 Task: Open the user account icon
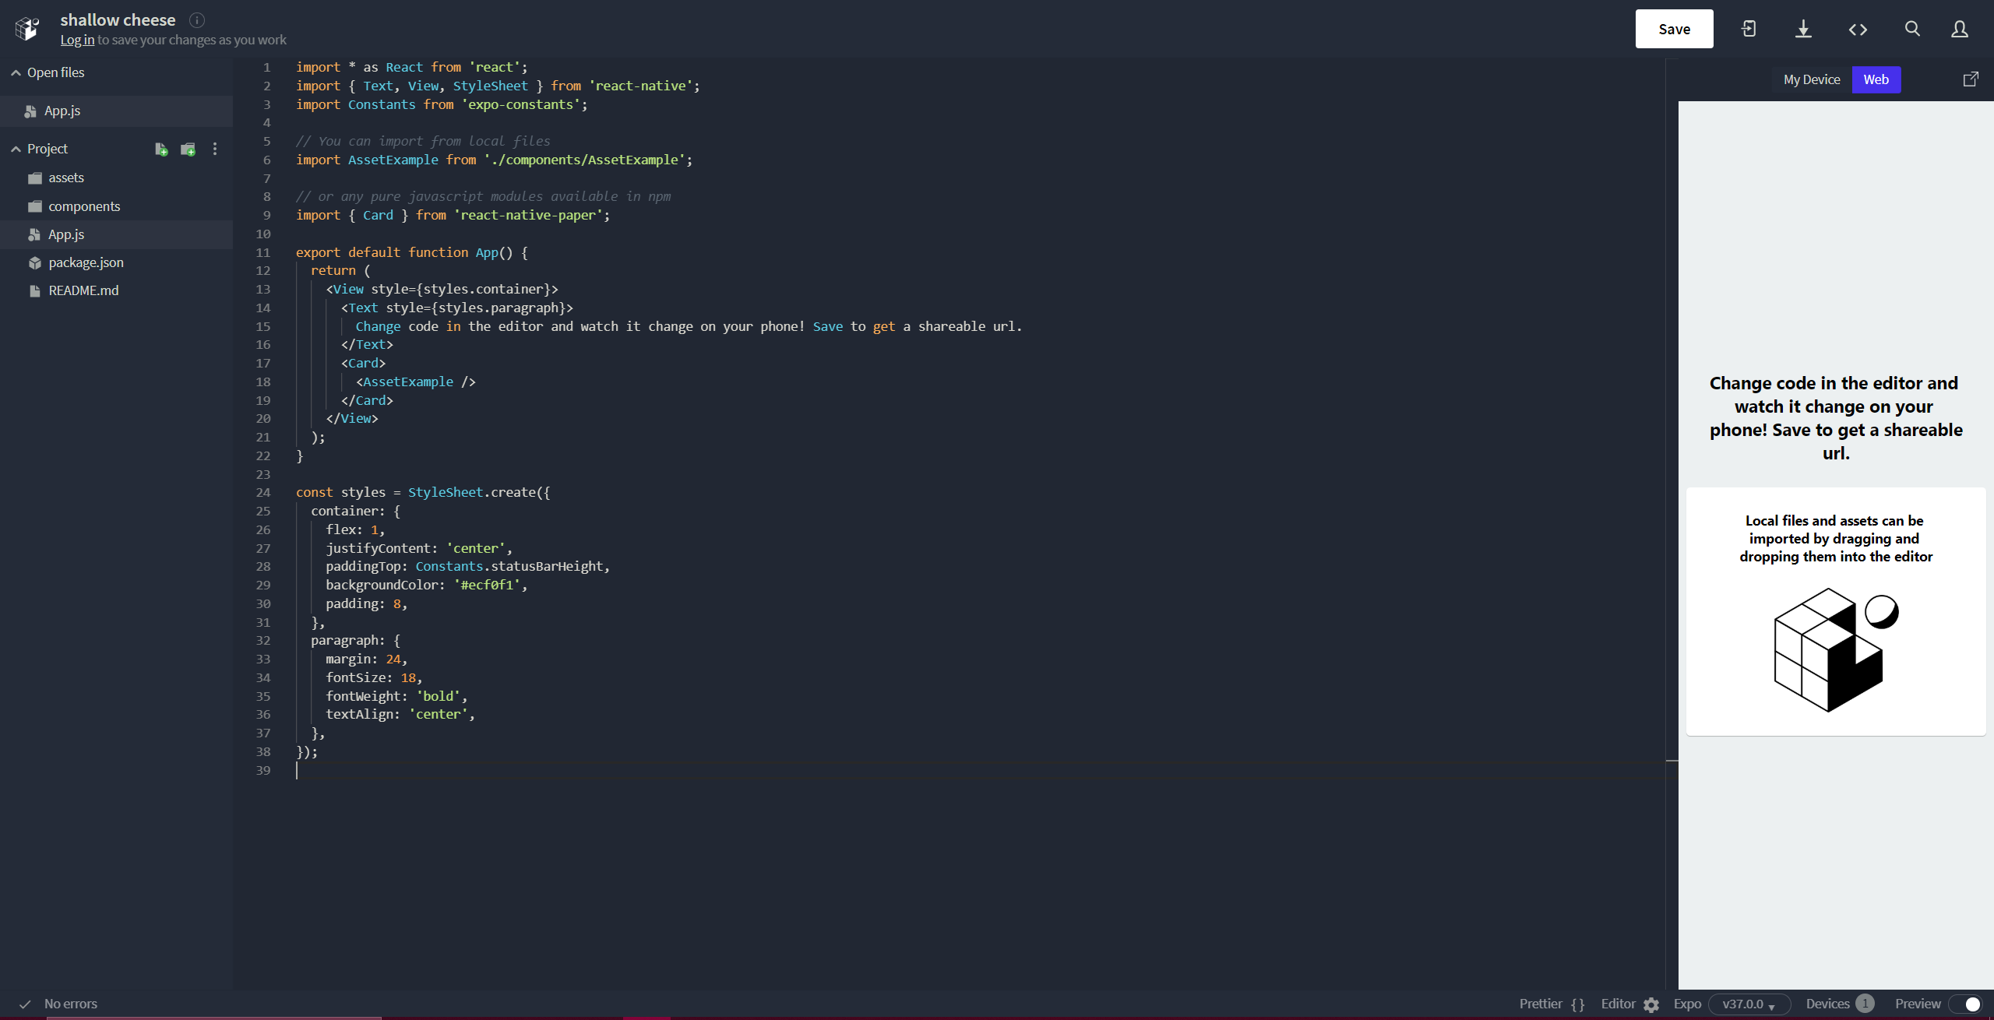(1960, 29)
